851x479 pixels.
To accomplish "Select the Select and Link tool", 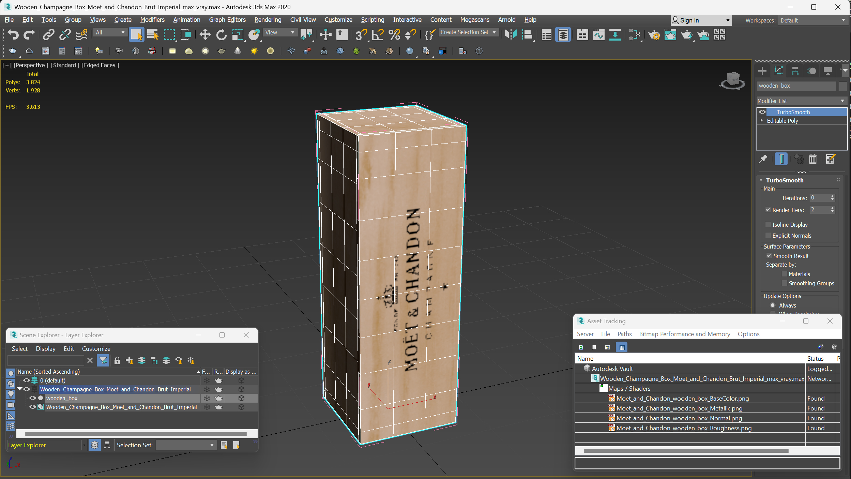I will [49, 34].
